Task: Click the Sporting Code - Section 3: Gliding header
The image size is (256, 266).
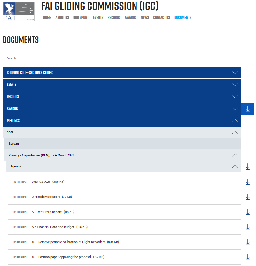Action: pyautogui.click(x=30, y=73)
